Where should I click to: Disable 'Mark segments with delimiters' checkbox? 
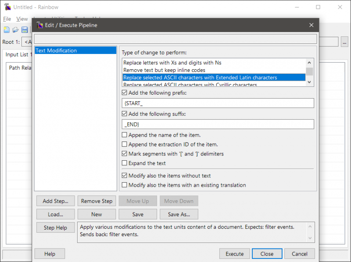pos(125,154)
